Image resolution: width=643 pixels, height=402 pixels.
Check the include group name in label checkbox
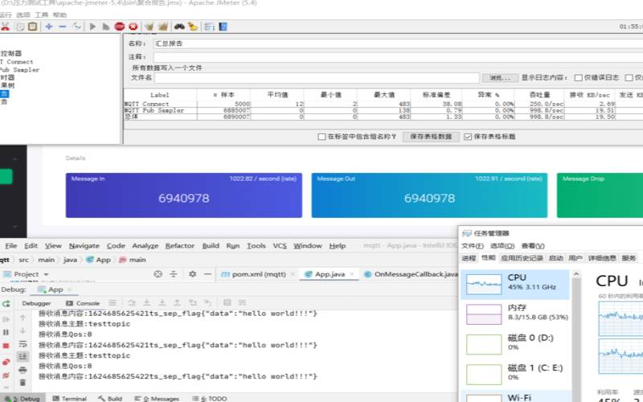(x=322, y=137)
